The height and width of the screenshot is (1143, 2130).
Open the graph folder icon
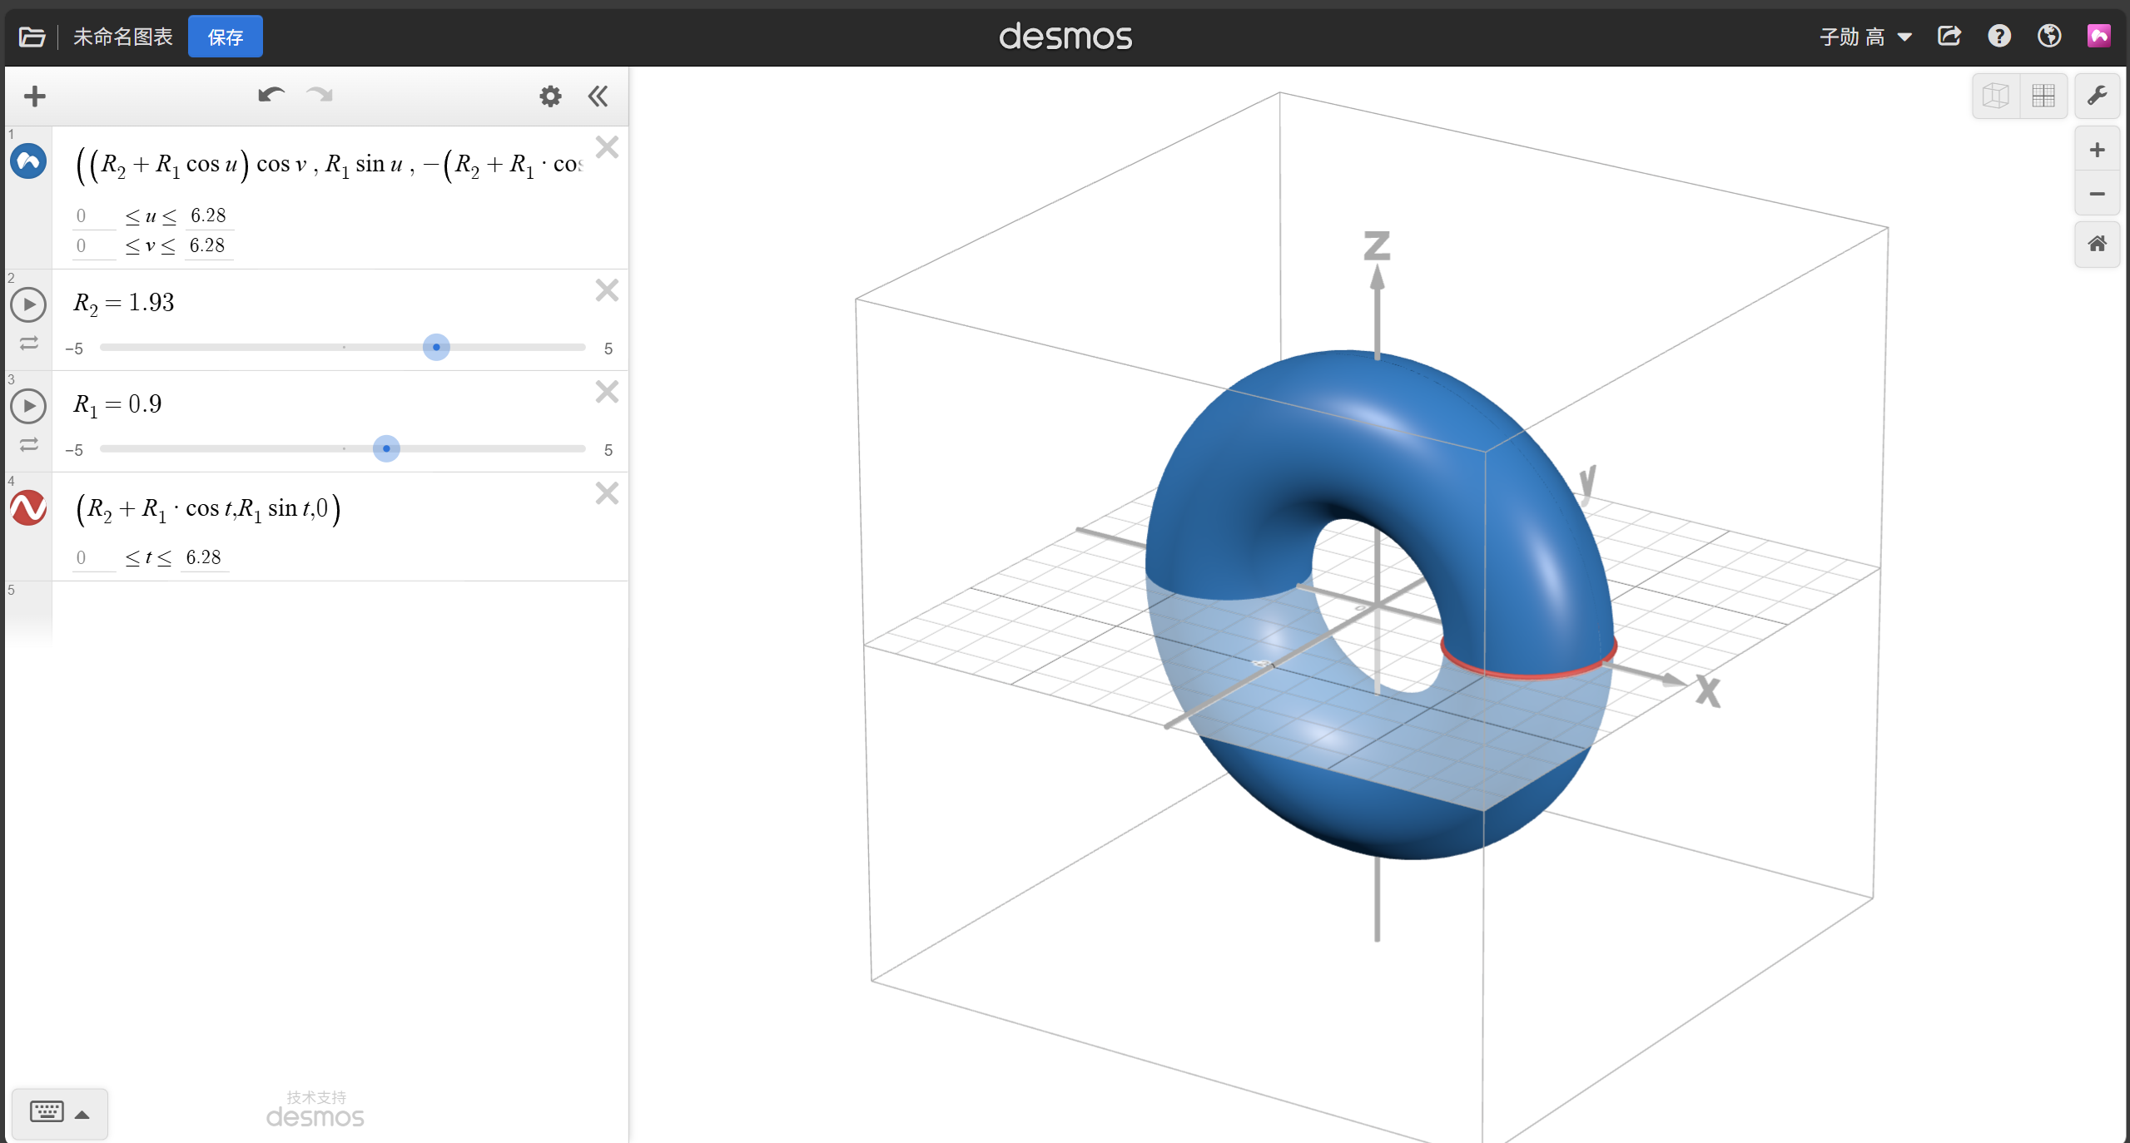(x=32, y=37)
